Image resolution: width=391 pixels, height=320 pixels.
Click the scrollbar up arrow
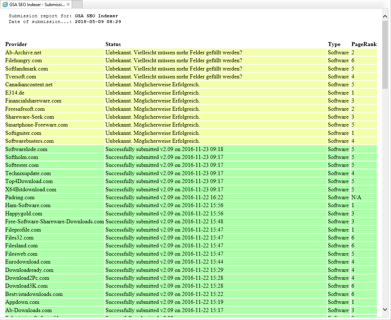pyautogui.click(x=385, y=17)
